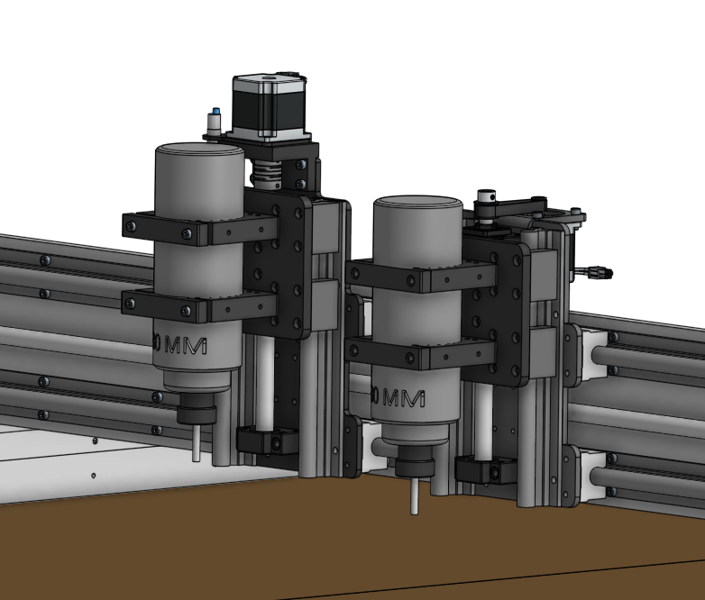Image resolution: width=705 pixels, height=600 pixels.
Task: Select the cutting bit of the right spindle
Action: 415,496
